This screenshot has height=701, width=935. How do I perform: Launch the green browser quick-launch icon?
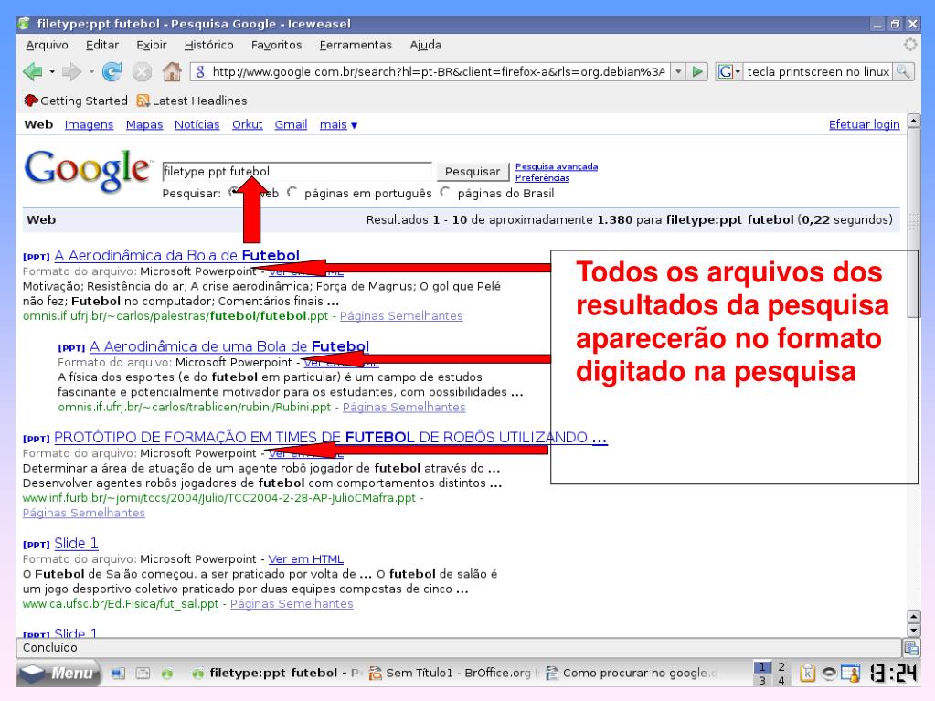(x=167, y=674)
